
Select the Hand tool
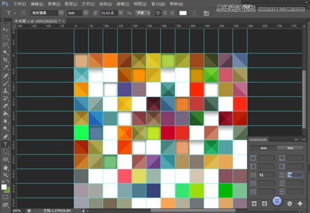[5, 168]
